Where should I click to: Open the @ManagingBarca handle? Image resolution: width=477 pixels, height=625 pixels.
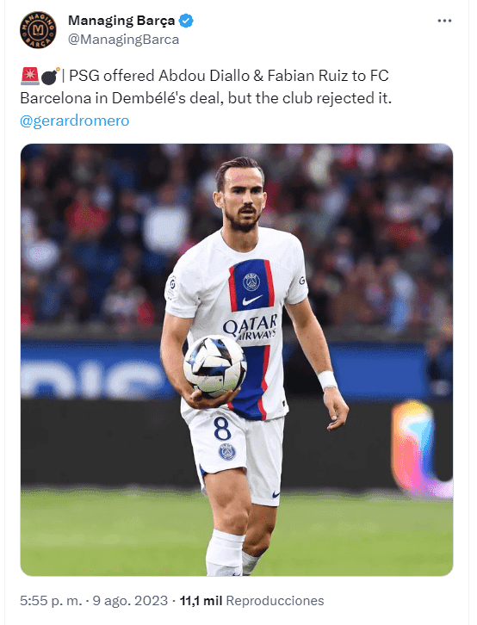[x=123, y=40]
